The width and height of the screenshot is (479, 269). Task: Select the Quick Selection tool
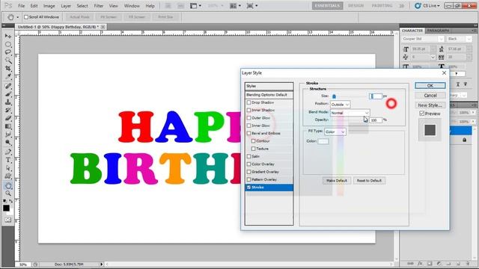click(8, 61)
